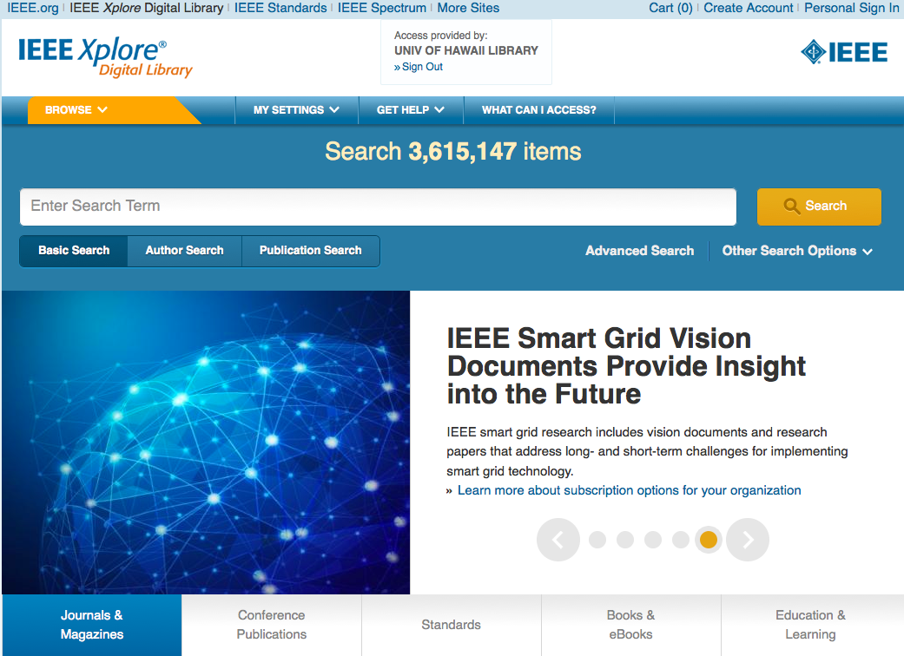Open the IEEE.org top link

point(33,8)
